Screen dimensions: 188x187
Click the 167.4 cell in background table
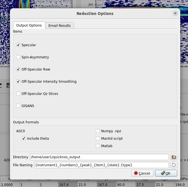click(x=68, y=185)
